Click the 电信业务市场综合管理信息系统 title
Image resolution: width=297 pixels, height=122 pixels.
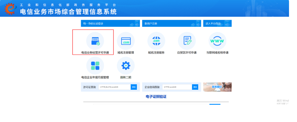click(x=68, y=12)
